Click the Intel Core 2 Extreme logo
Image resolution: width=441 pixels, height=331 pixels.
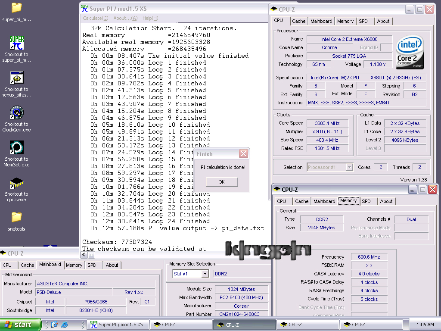click(x=410, y=52)
